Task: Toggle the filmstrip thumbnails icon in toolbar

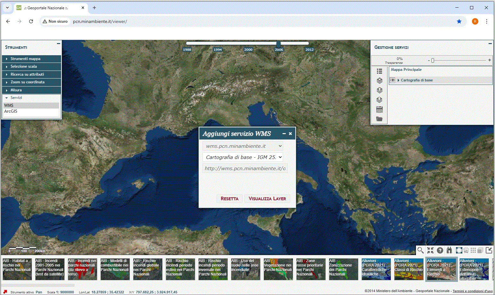Action: point(459,250)
